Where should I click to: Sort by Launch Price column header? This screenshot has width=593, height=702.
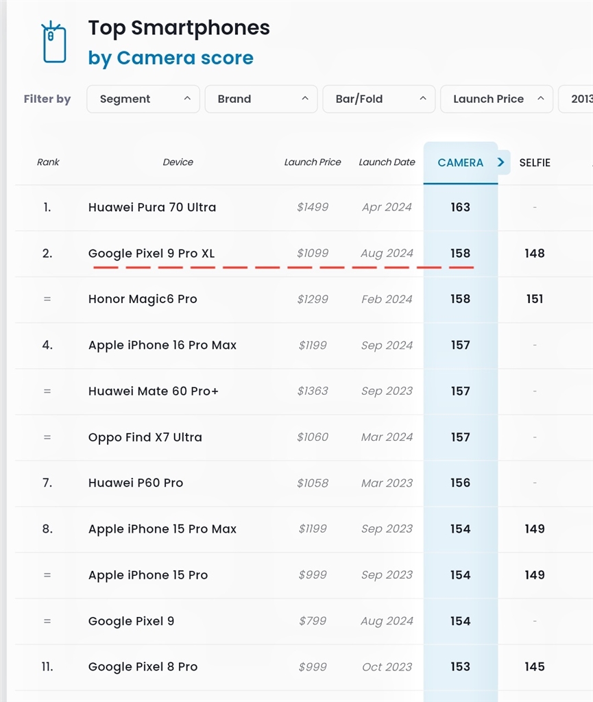[313, 162]
